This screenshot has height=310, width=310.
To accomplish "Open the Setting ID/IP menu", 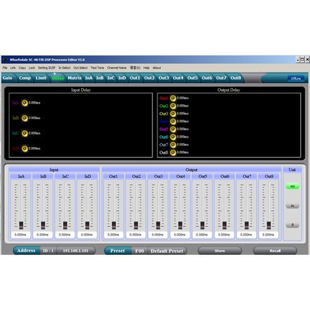I will pyautogui.click(x=46, y=68).
